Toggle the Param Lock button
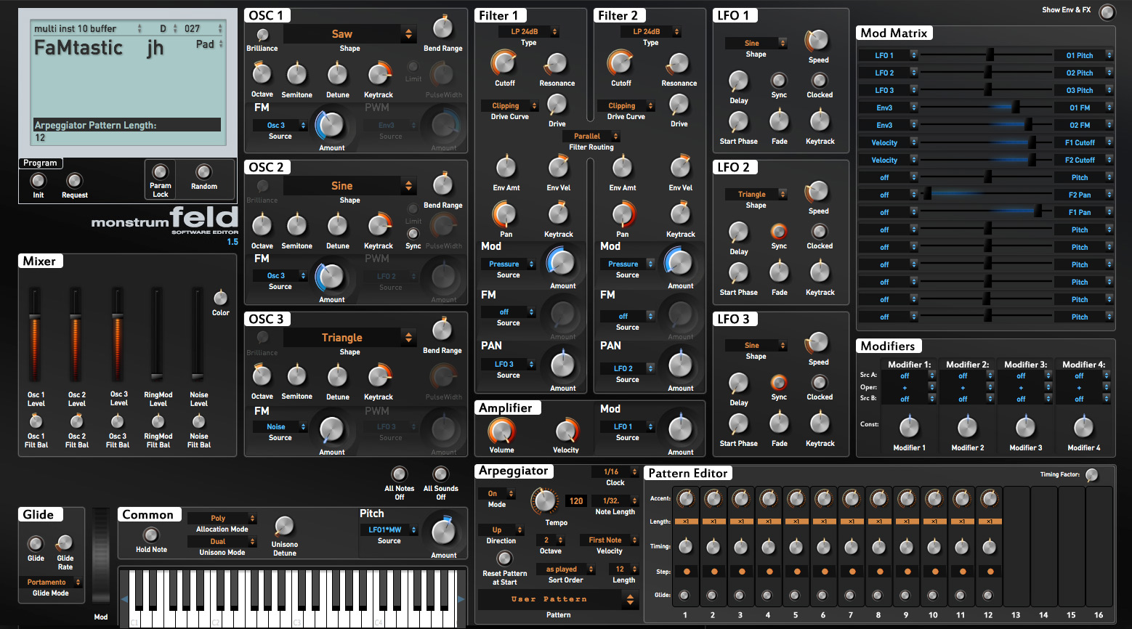 pyautogui.click(x=161, y=172)
